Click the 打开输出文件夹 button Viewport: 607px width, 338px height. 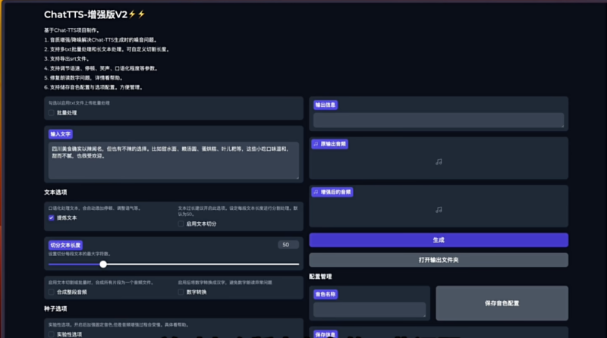(439, 260)
